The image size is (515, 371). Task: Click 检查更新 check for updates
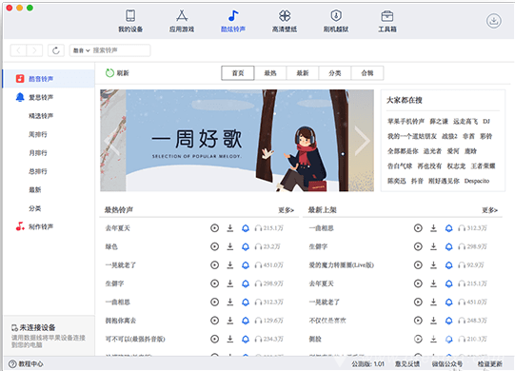489,363
